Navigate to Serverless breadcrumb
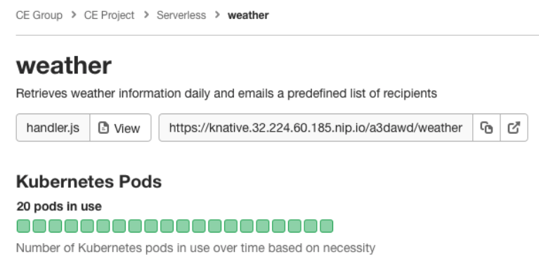539x269 pixels. (x=181, y=15)
